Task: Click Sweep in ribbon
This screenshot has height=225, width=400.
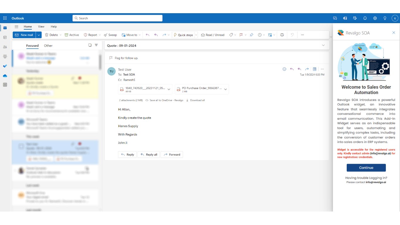Action: [110, 35]
